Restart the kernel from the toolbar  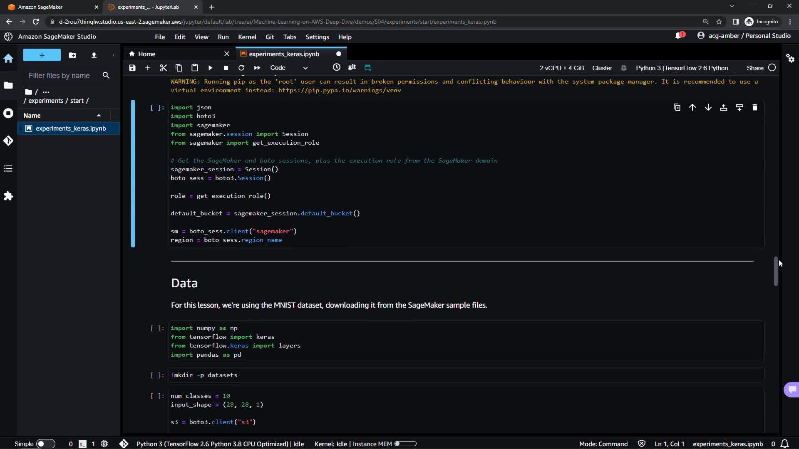point(241,68)
